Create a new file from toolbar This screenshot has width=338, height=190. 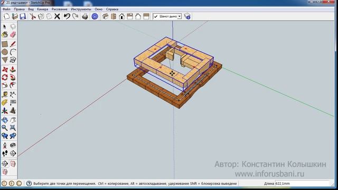(7, 16)
